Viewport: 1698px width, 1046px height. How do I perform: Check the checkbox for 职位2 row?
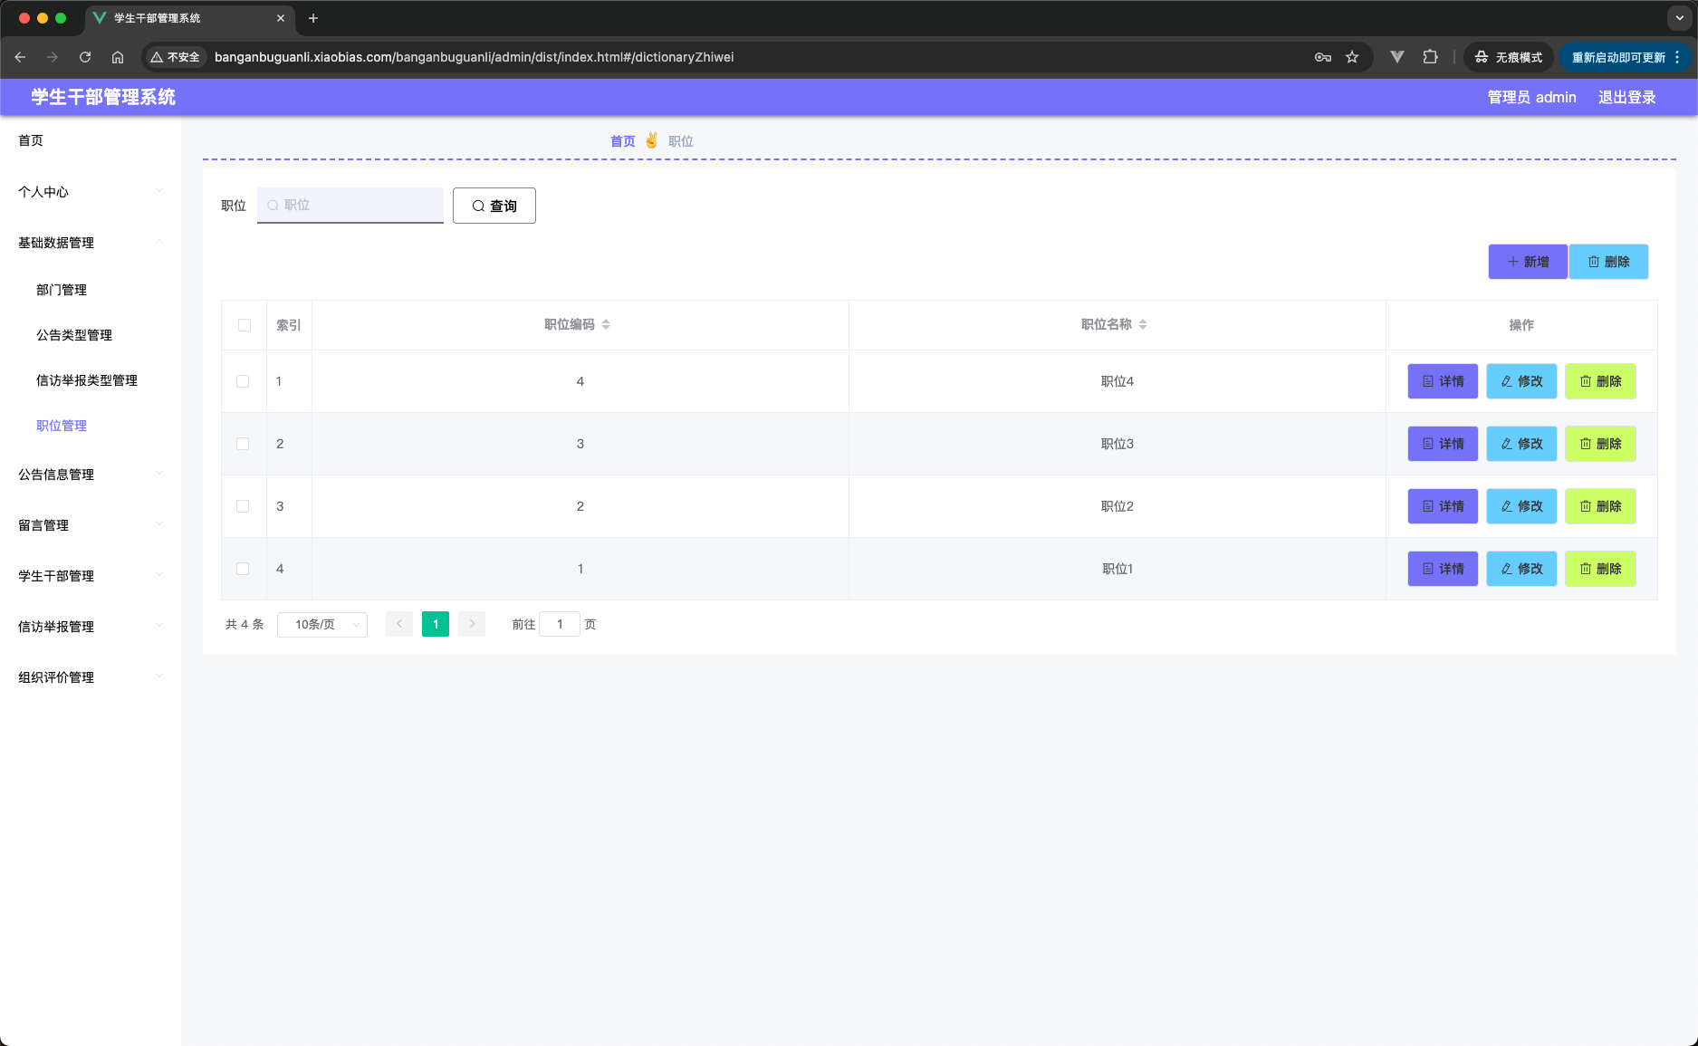point(243,506)
